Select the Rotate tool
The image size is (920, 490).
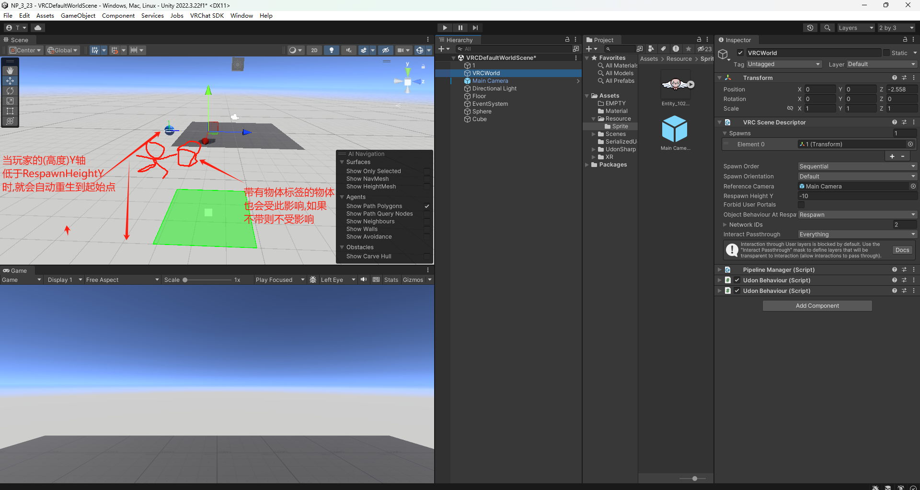click(10, 91)
